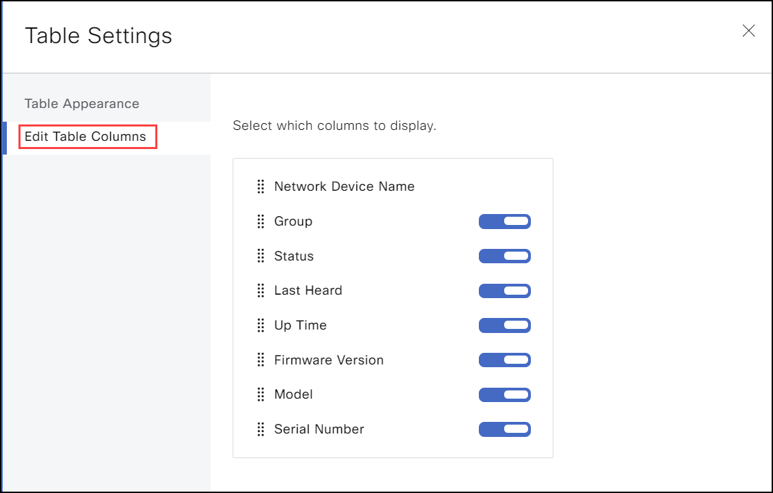This screenshot has width=773, height=493.
Task: Disable the Status column toggle
Action: pos(504,256)
